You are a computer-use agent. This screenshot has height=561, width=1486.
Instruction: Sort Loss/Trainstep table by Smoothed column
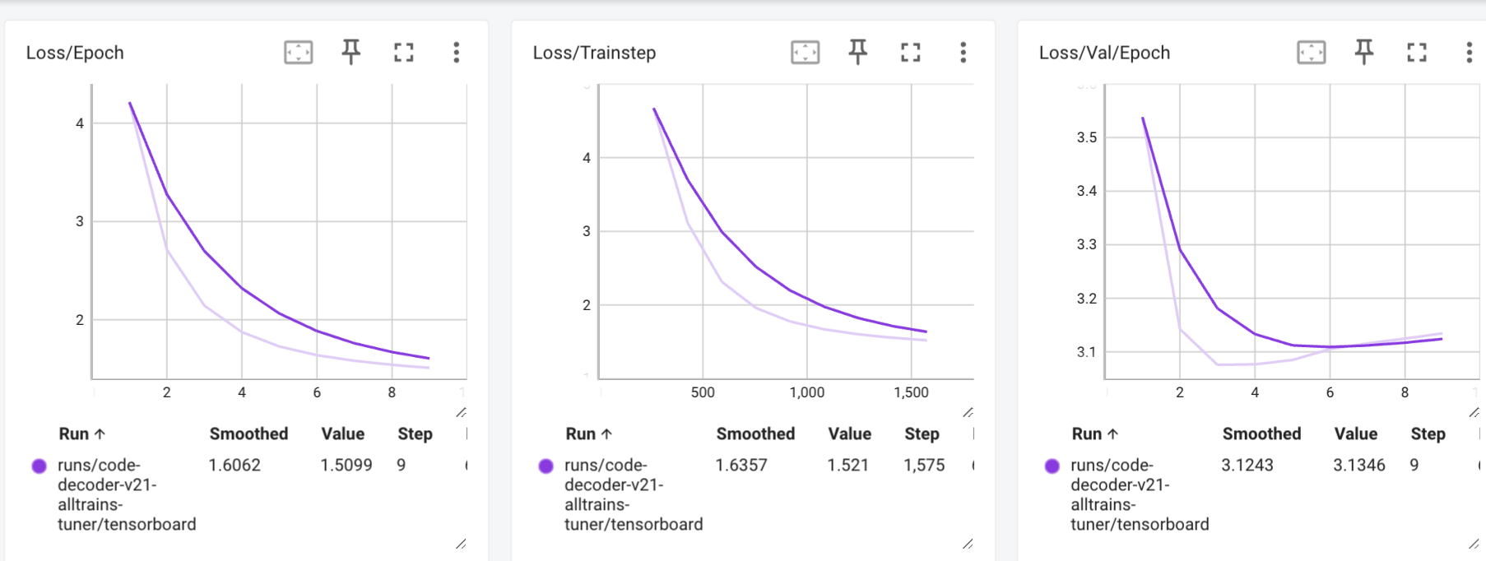[755, 433]
